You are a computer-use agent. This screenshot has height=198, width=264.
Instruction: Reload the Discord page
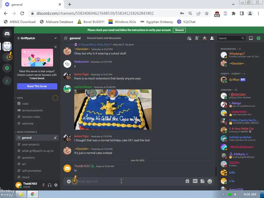(22, 13)
